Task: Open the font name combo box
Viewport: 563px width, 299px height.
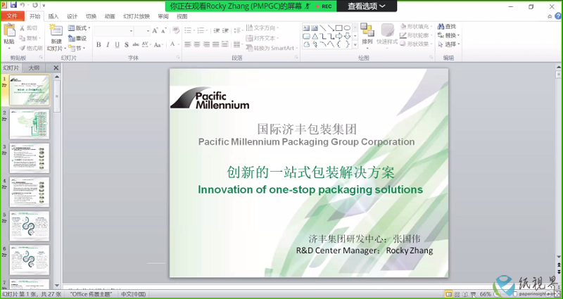Action: pyautogui.click(x=114, y=31)
